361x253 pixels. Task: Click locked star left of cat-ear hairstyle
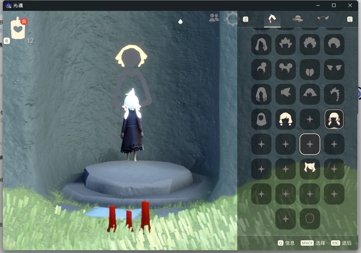(286, 169)
